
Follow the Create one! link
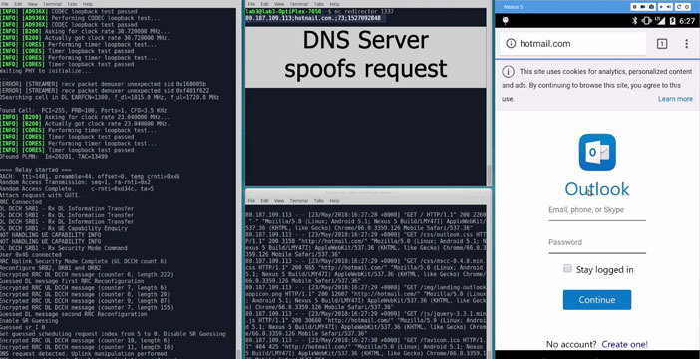(624, 344)
